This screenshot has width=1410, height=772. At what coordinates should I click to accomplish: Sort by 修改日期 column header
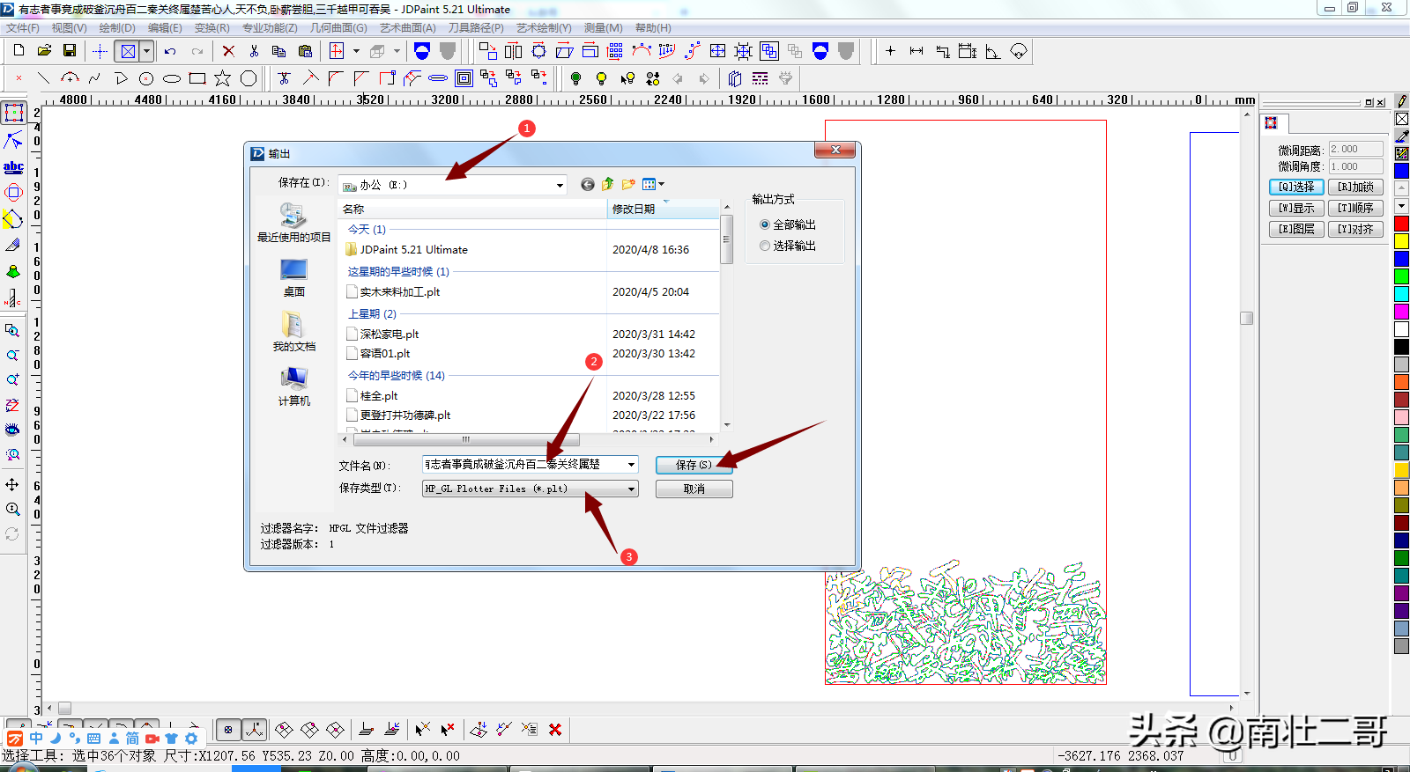[x=663, y=209]
